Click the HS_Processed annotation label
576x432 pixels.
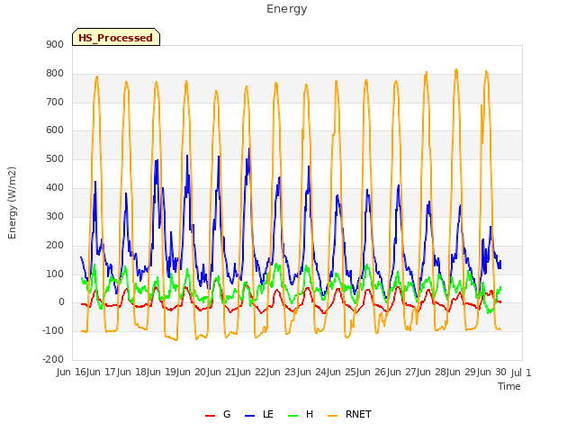[116, 37]
